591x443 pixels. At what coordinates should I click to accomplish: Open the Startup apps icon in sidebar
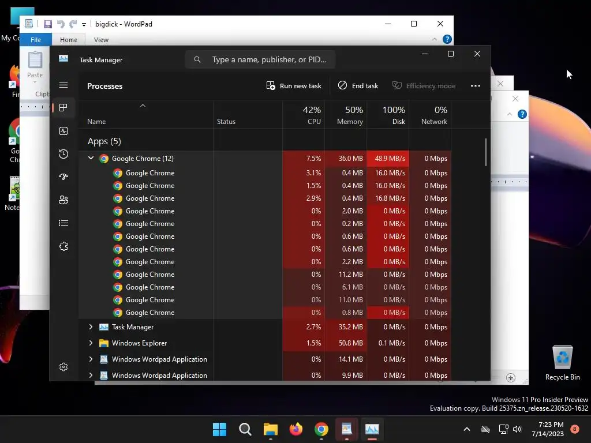point(63,177)
